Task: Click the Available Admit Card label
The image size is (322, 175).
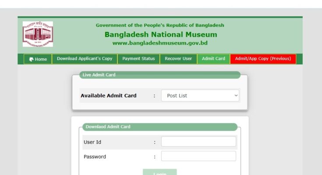Action: [108, 96]
